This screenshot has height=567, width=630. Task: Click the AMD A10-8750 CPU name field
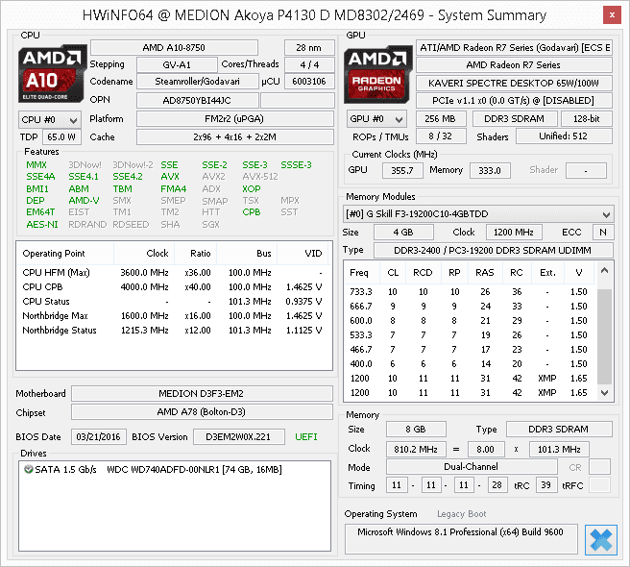pyautogui.click(x=174, y=48)
